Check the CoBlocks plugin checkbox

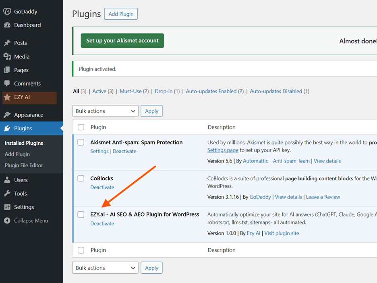pyautogui.click(x=81, y=178)
